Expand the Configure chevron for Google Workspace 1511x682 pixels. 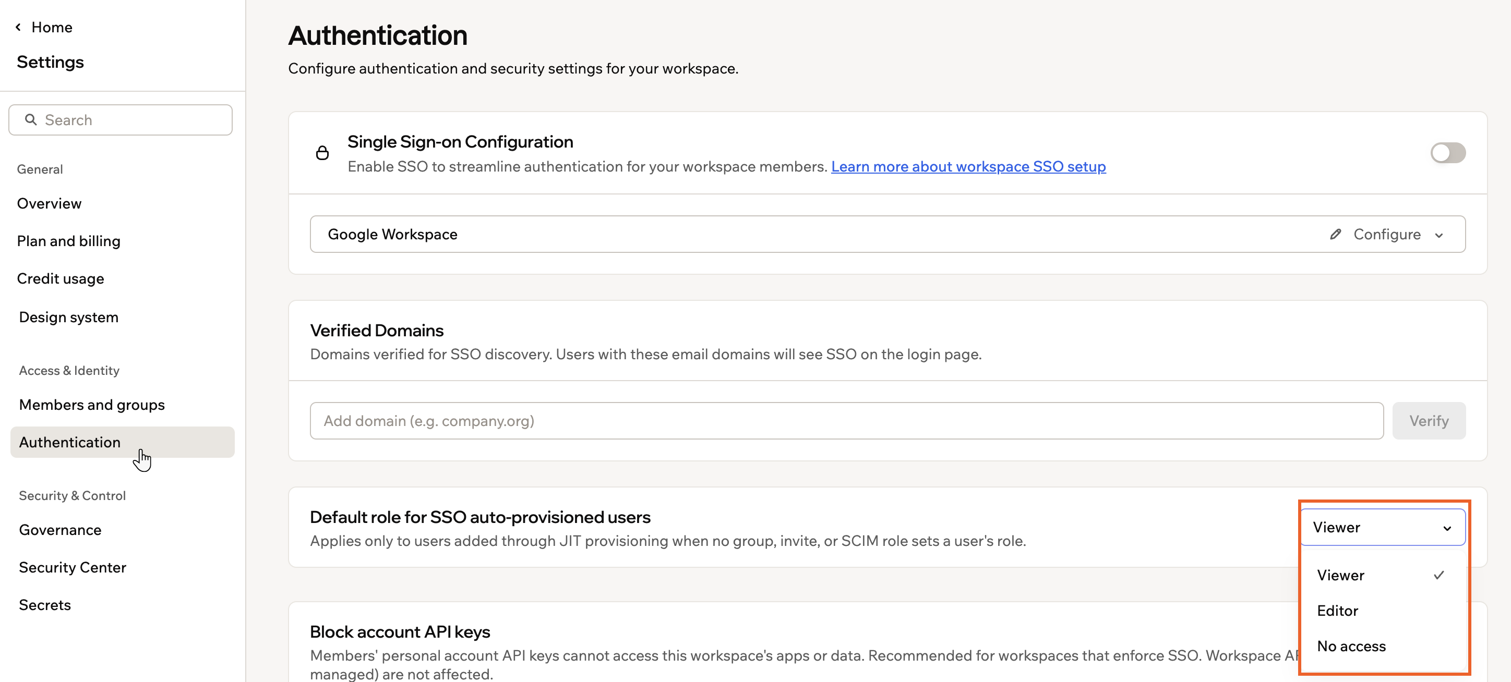(1439, 235)
